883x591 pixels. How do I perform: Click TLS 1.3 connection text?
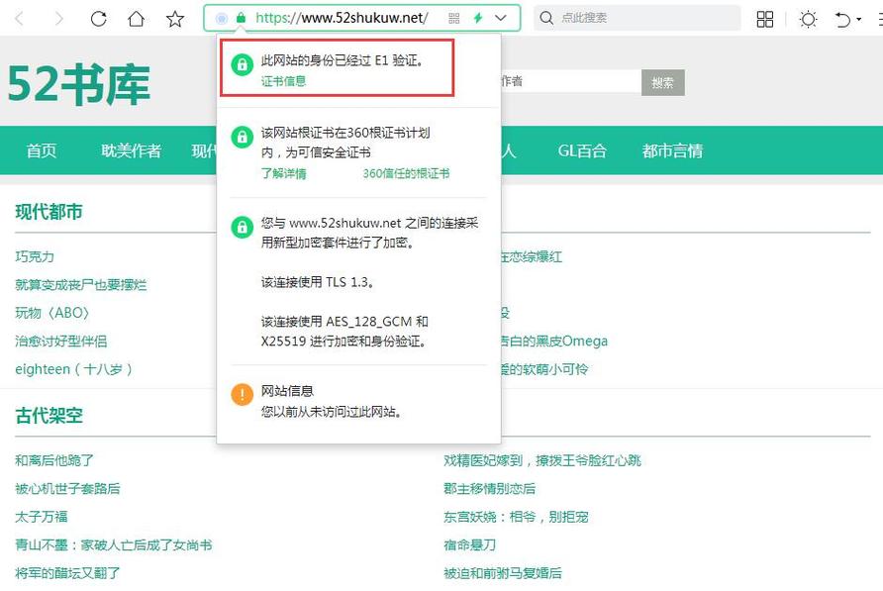pyautogui.click(x=318, y=282)
